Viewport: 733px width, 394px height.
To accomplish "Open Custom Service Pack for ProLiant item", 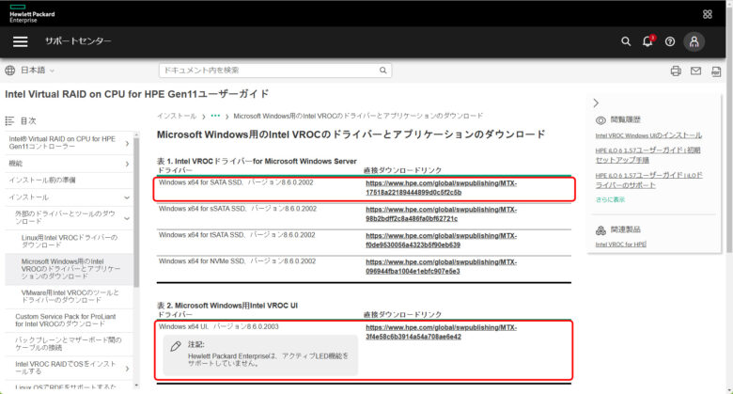I will coord(65,320).
